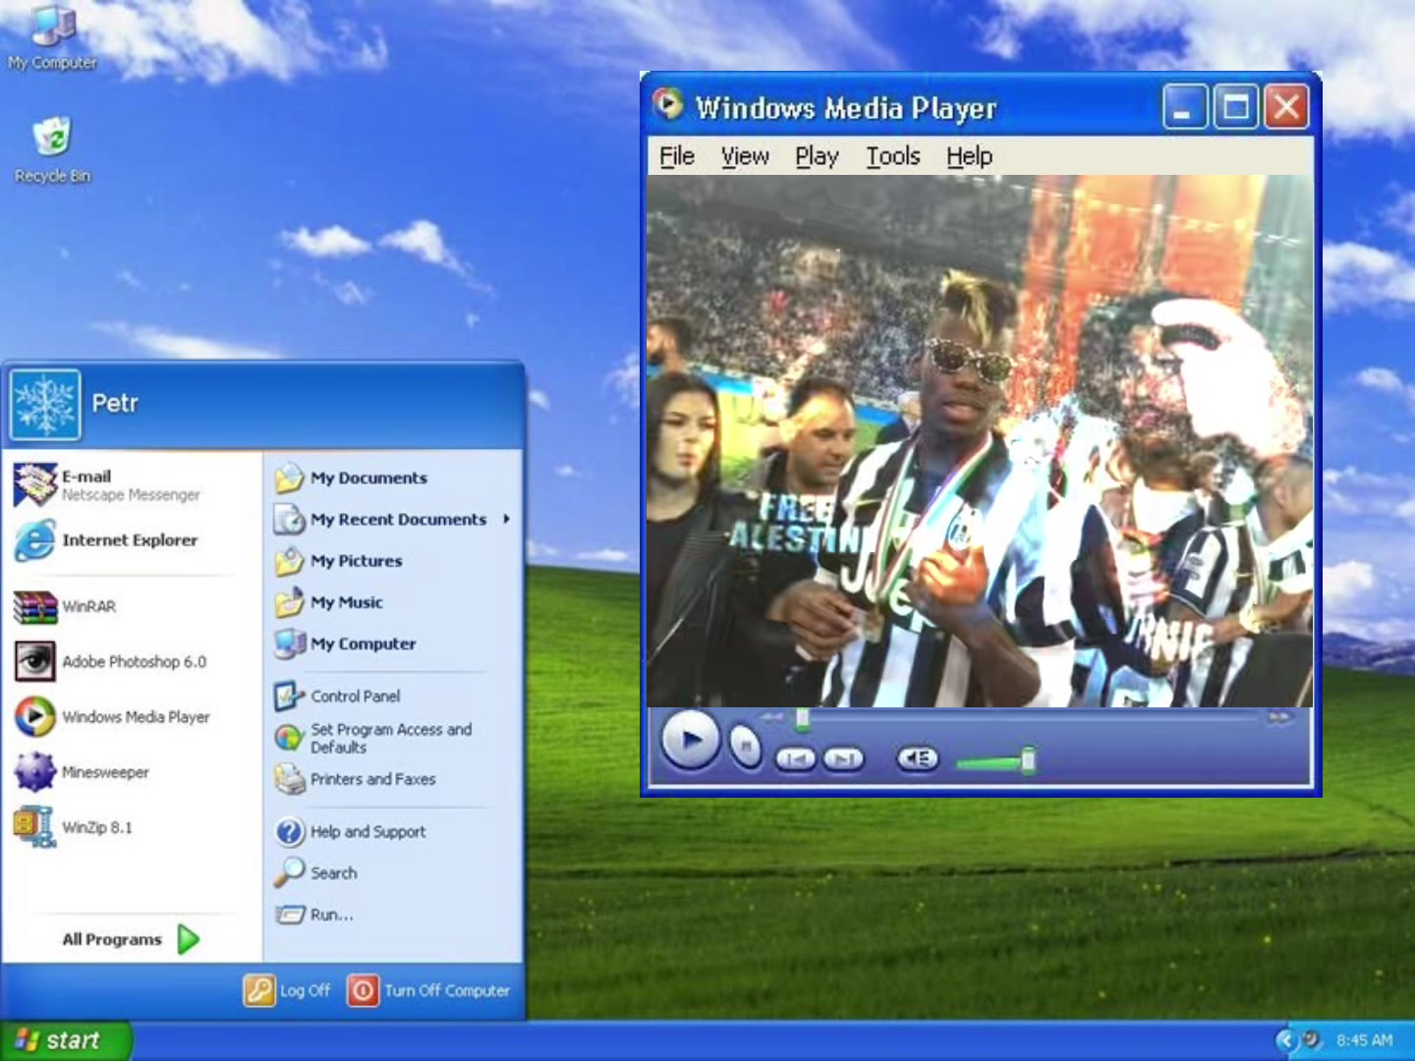Click the video display area in Media Player
This screenshot has width=1415, height=1061.
[980, 441]
